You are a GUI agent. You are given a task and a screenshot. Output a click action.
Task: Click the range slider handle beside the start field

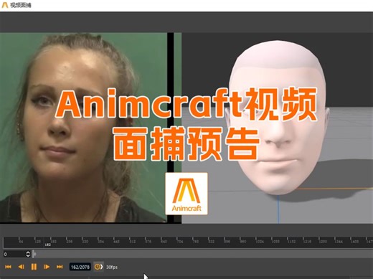tap(34, 254)
